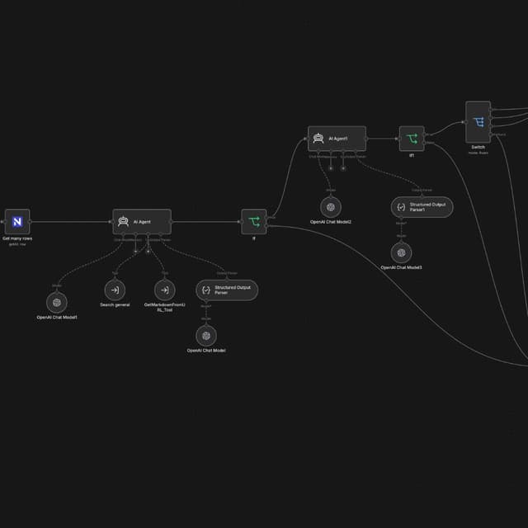This screenshot has height=528, width=528.
Task: Click the false output handle of If1 node
Action: click(x=425, y=143)
